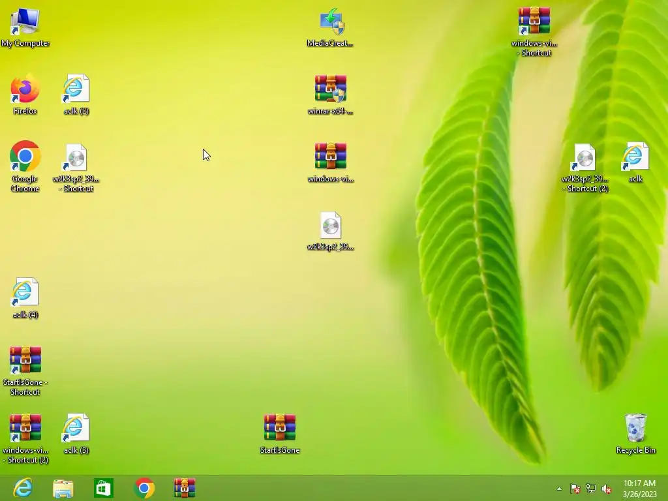Select the StartIsGone archive file icon
668x501 pixels.
[x=279, y=433]
